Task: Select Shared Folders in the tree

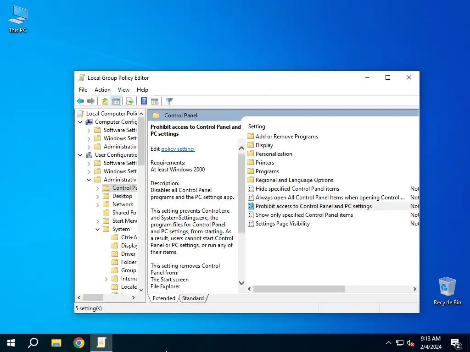Action: click(x=125, y=213)
